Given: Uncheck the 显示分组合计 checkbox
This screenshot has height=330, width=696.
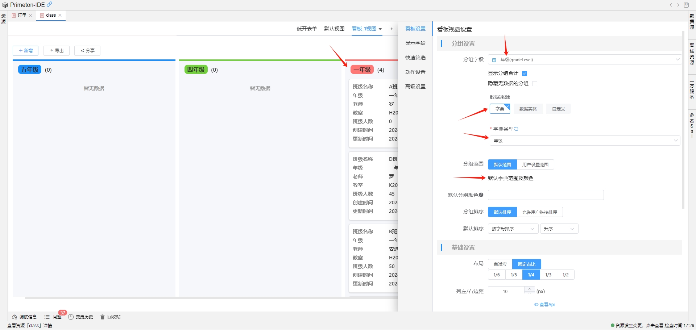Looking at the screenshot, I should point(525,74).
